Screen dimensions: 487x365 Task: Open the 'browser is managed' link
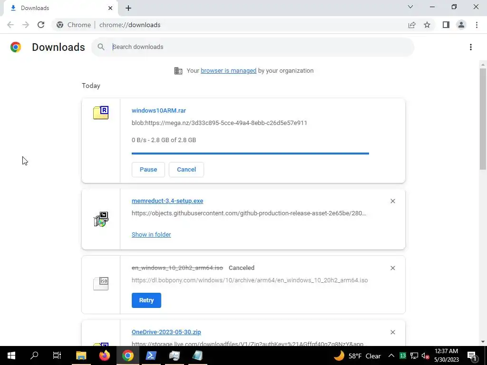[229, 71]
